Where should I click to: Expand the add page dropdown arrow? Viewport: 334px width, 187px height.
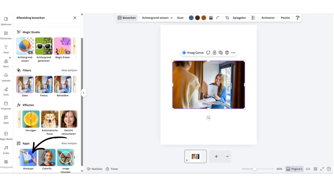click(227, 156)
